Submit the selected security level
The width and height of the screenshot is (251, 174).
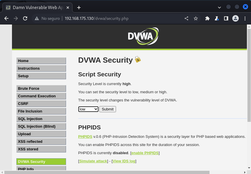(x=108, y=109)
